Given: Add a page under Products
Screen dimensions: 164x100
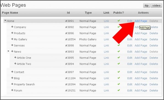Looking at the screenshot, I should tap(141, 33).
